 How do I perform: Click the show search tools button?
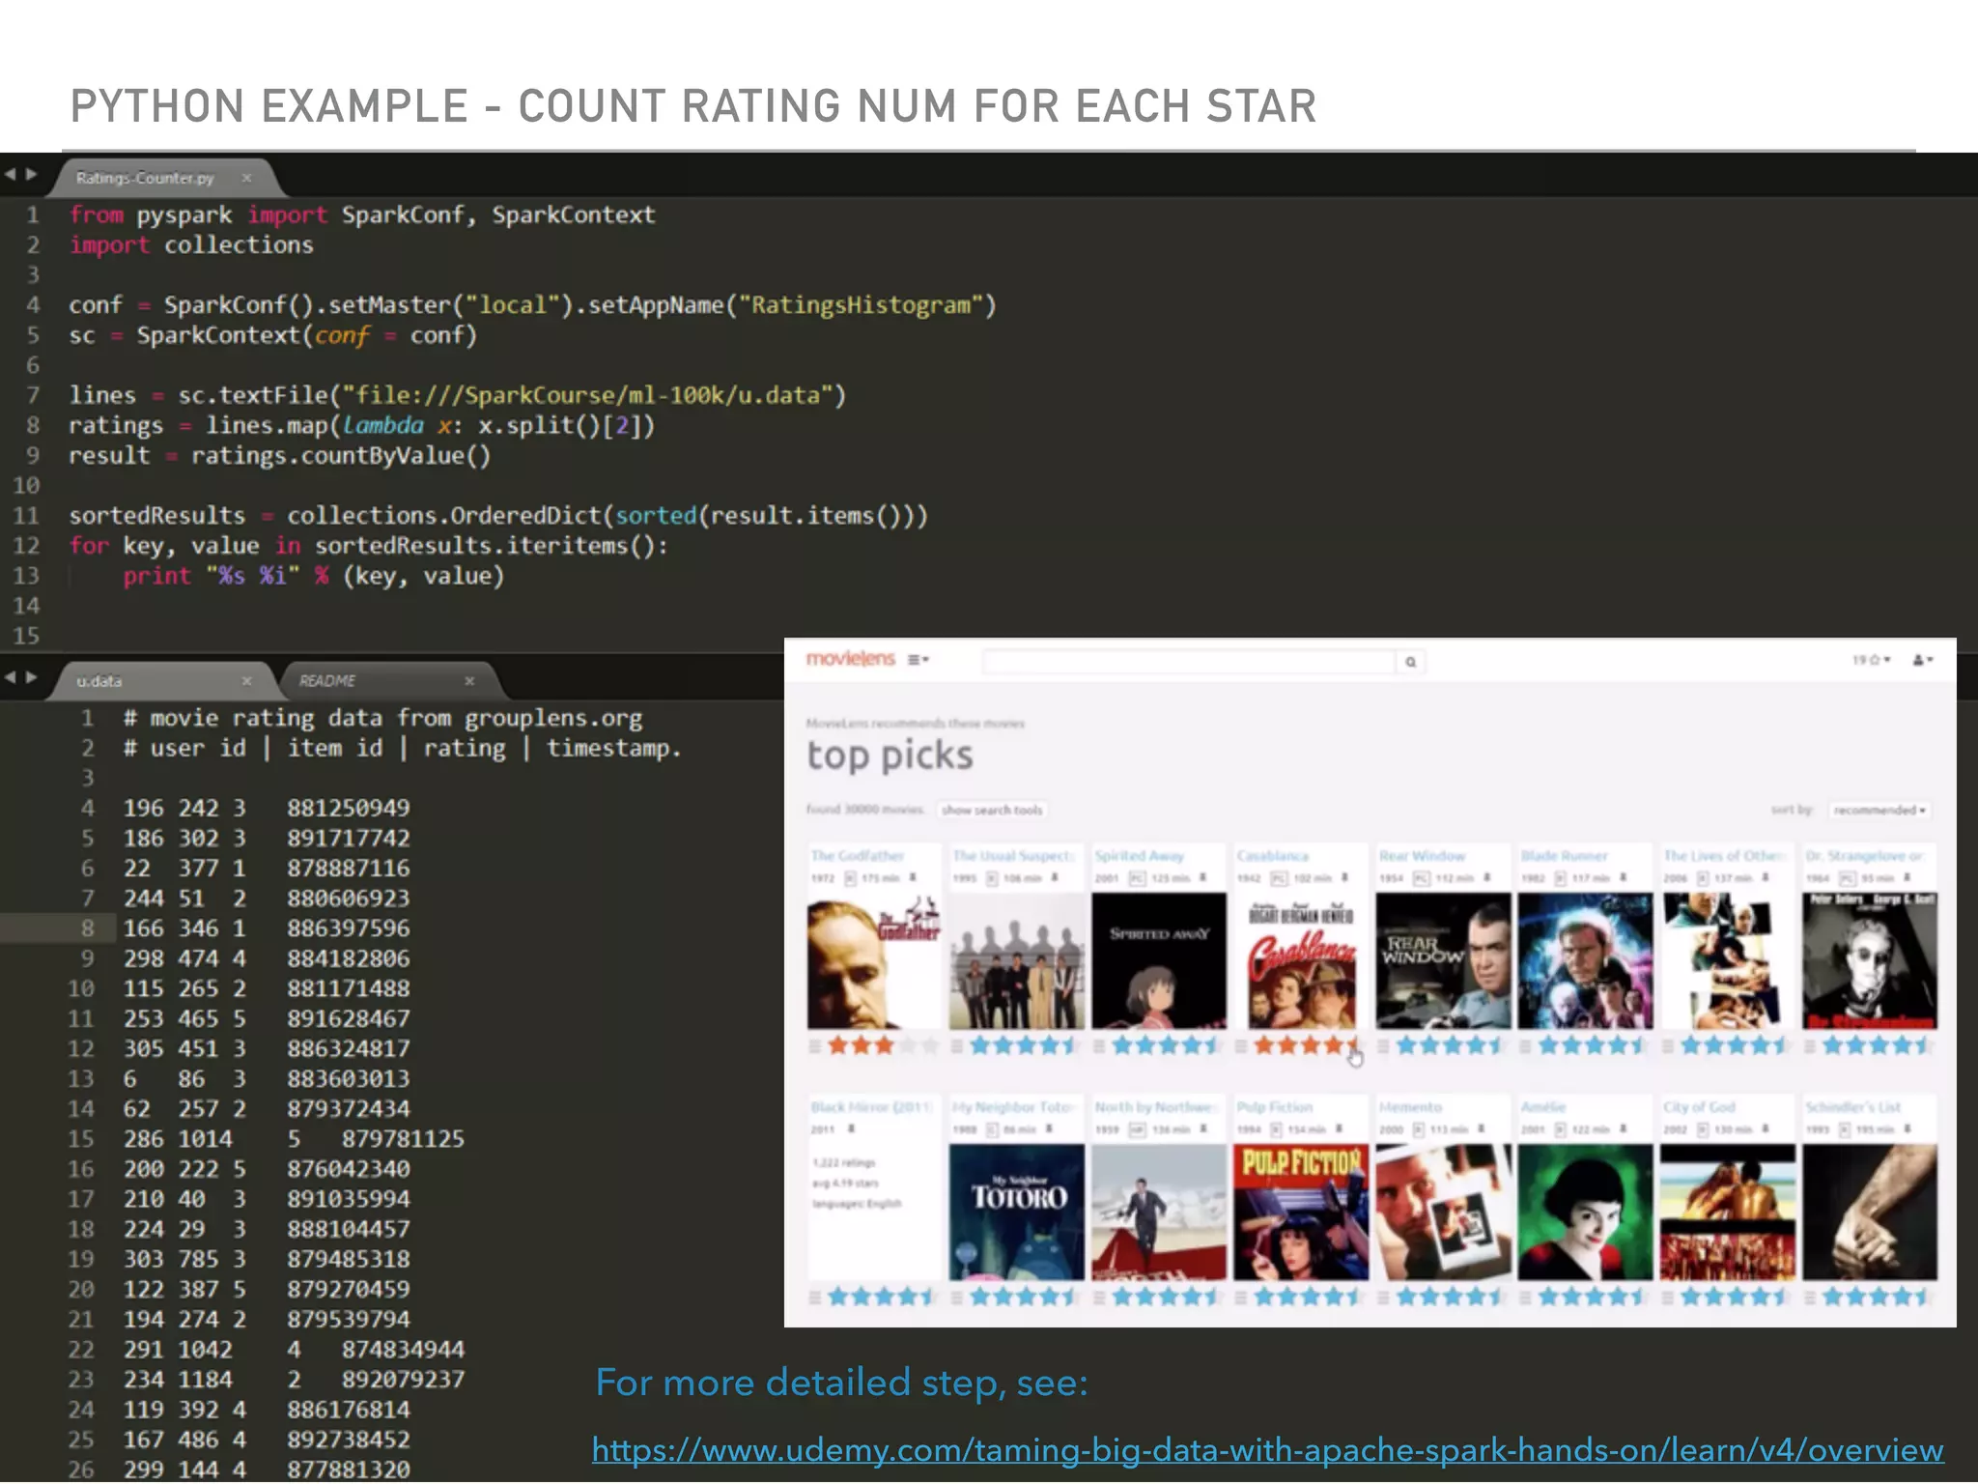[x=992, y=810]
